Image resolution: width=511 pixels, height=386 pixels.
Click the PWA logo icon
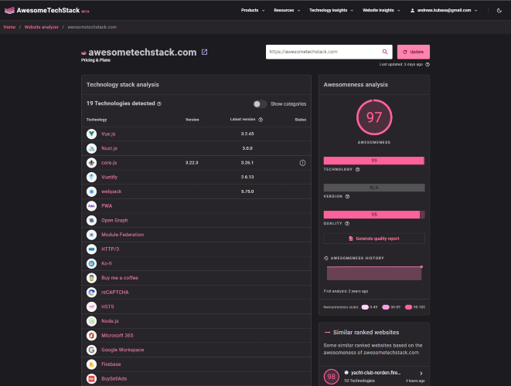(91, 206)
